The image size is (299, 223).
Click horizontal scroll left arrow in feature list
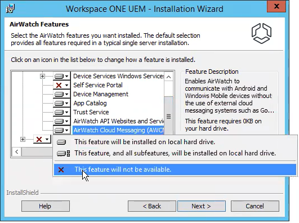(17, 152)
